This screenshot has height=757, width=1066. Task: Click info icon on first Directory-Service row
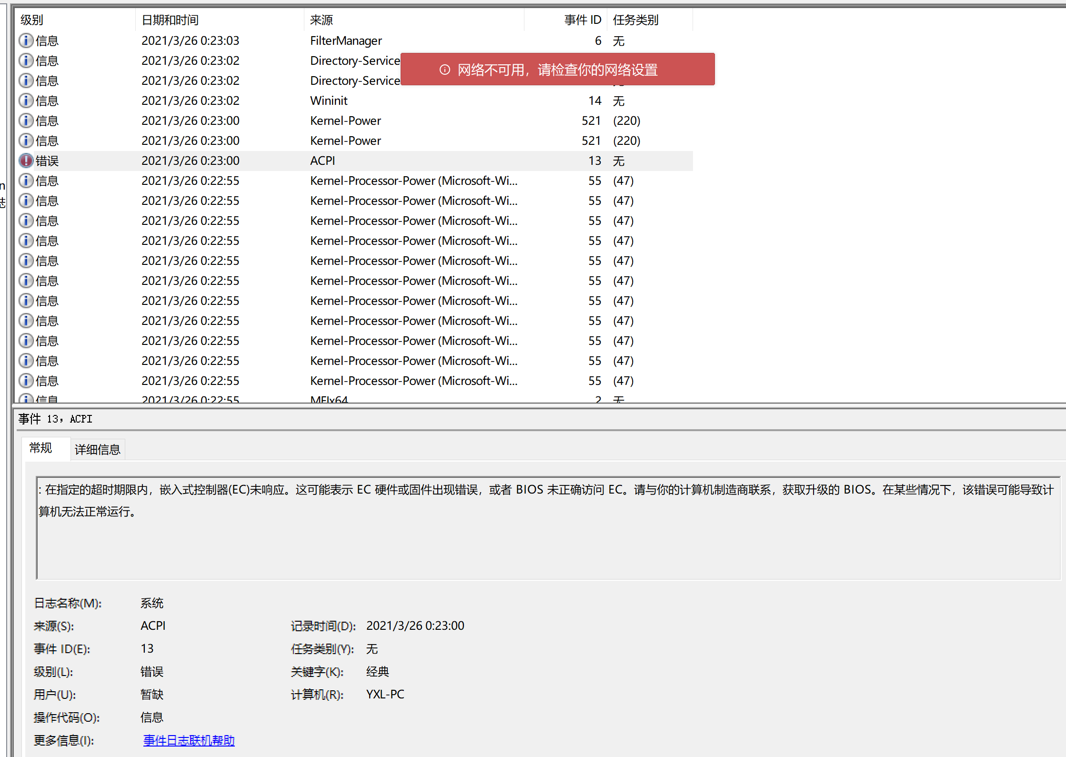(26, 61)
